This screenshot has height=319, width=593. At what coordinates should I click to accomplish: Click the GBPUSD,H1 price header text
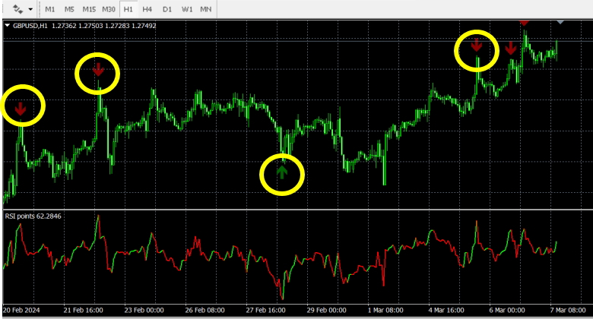[84, 26]
